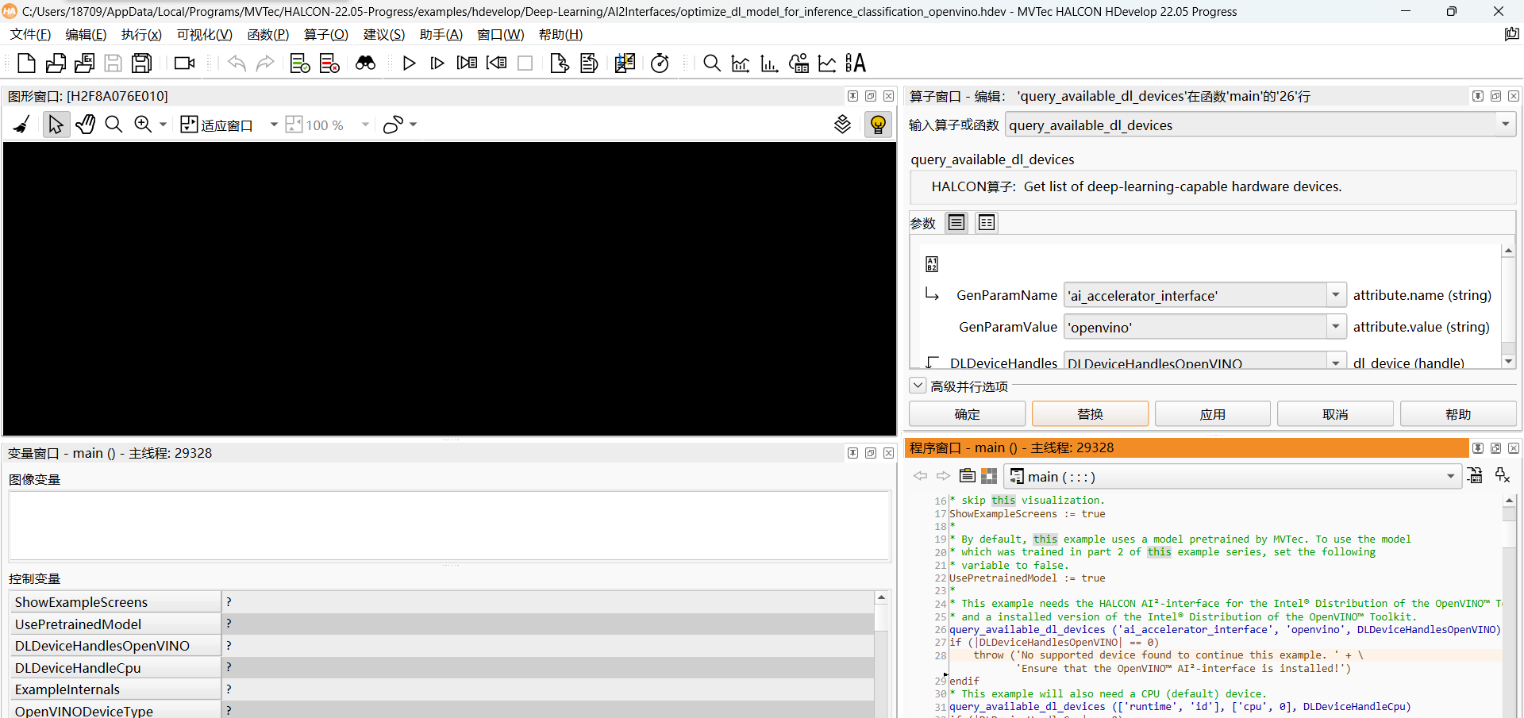1524x718 pixels.
Task: Open zoom-in tool dropdown arrow
Action: pyautogui.click(x=164, y=125)
